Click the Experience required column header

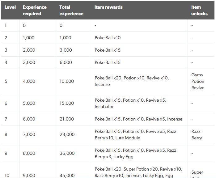point(35,10)
